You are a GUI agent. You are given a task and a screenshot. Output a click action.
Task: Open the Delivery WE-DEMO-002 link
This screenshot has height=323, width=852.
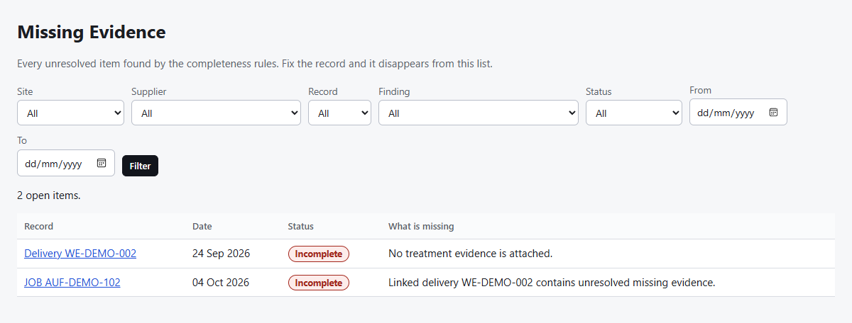pyautogui.click(x=80, y=254)
